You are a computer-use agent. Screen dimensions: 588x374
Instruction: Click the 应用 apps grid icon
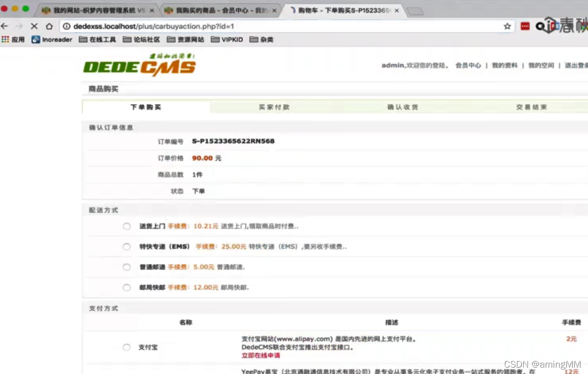tap(5, 40)
